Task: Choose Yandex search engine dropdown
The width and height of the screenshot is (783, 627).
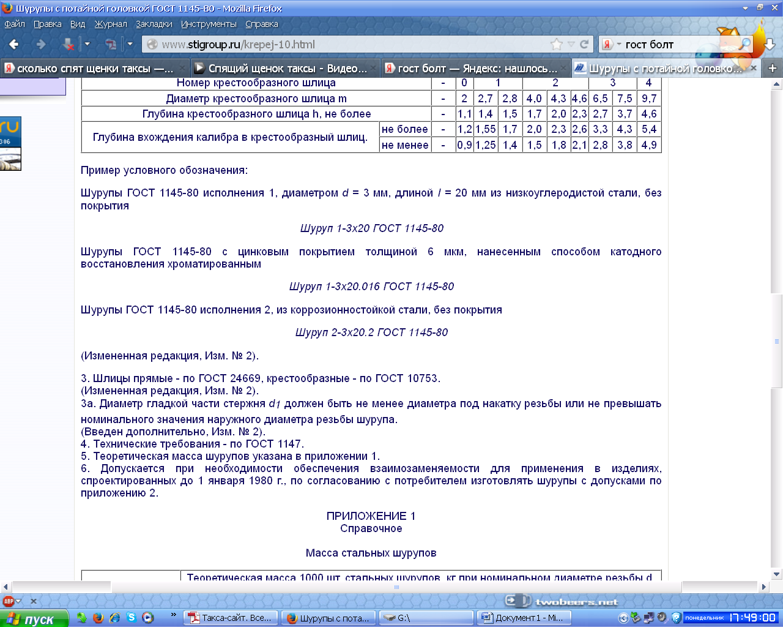Action: [612, 44]
